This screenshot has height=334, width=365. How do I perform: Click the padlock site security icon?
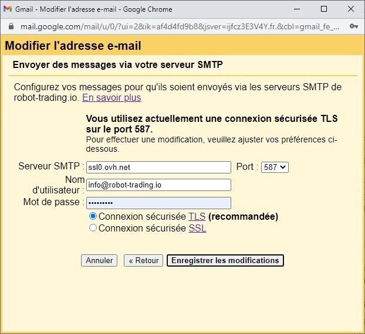click(10, 26)
